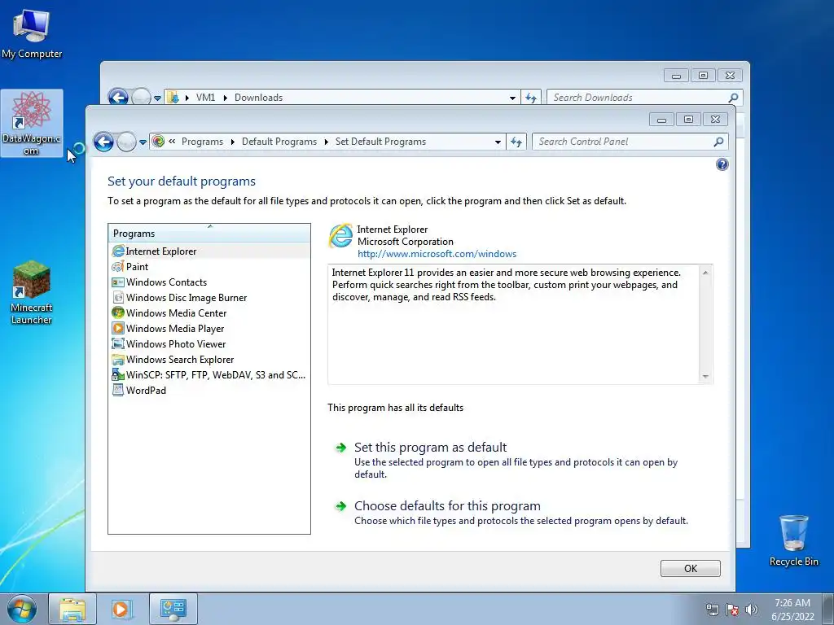834x625 pixels.
Task: Click Downloads breadcrumb in Explorer window
Action: point(258,98)
